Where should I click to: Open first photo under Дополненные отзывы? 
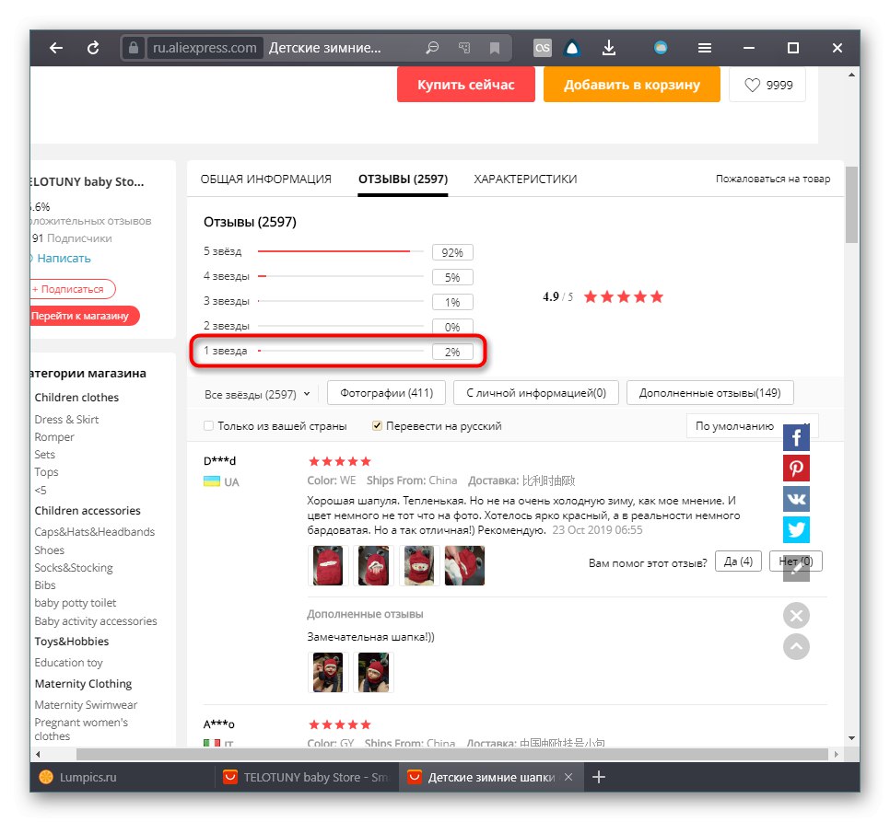coord(327,672)
